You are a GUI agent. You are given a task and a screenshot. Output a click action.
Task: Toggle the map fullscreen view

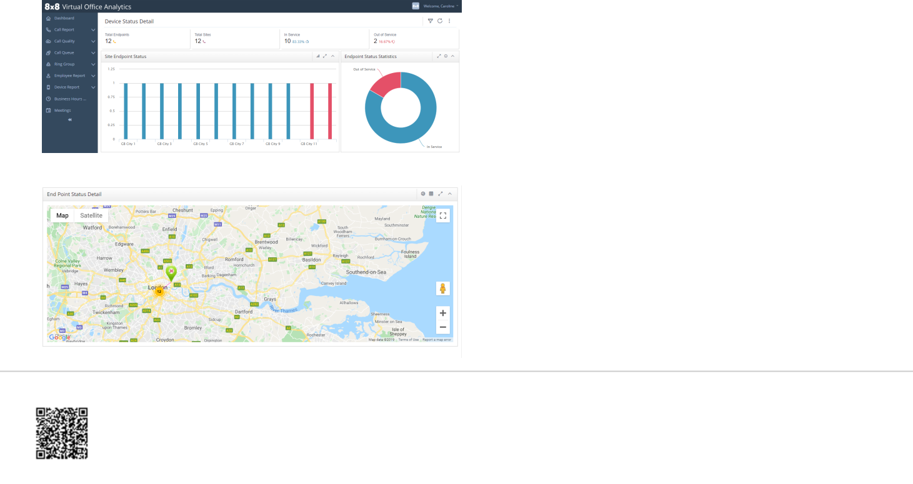[443, 215]
